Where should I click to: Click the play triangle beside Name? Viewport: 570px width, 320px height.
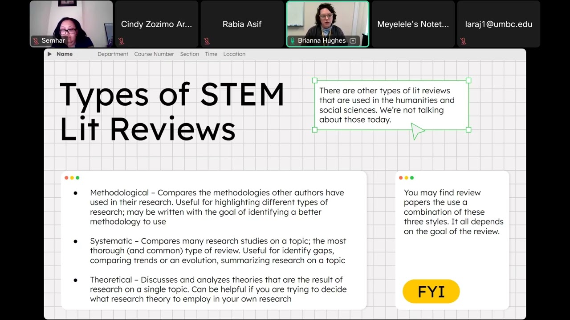49,54
